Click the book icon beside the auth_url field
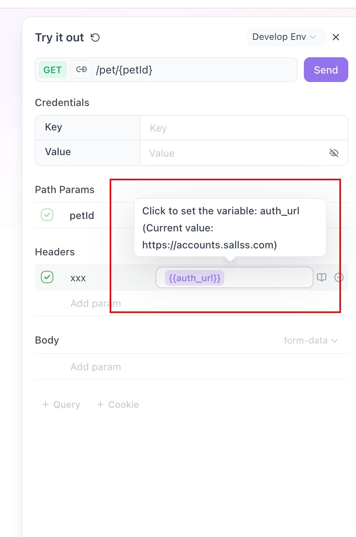Image resolution: width=356 pixels, height=537 pixels. [322, 277]
